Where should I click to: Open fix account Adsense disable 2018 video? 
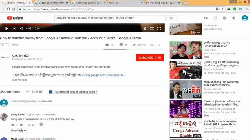click(220, 123)
